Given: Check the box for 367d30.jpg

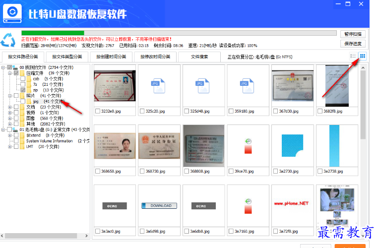Looking at the screenshot, I should click(275, 111).
